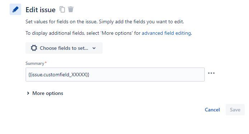Open the advanced field editing link
The height and width of the screenshot is (134, 249).
tap(166, 33)
